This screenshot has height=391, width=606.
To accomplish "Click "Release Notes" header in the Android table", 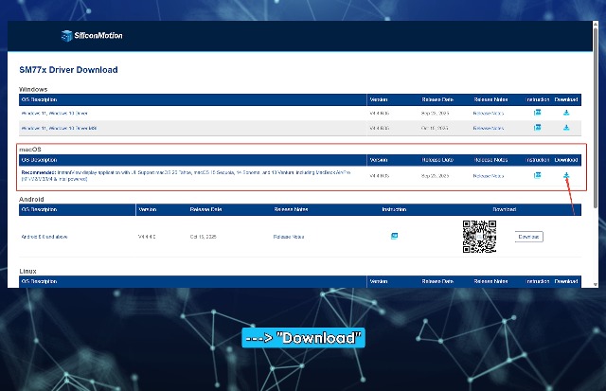I will 291,209.
